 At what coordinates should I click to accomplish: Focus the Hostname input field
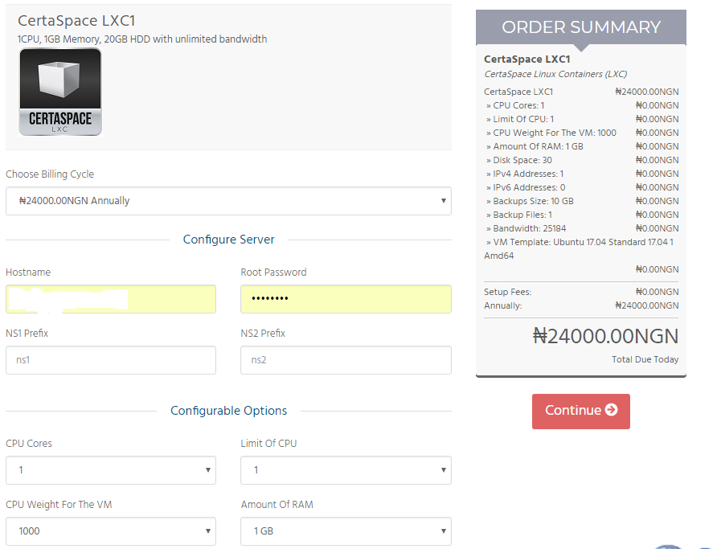pyautogui.click(x=111, y=299)
